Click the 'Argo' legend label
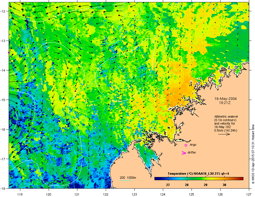This screenshot has width=255, height=197. (193, 145)
